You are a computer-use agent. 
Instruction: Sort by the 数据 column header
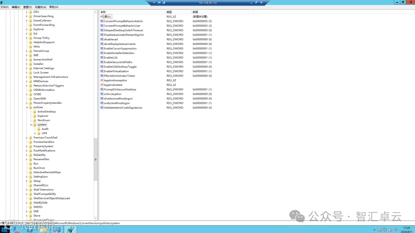(222, 12)
